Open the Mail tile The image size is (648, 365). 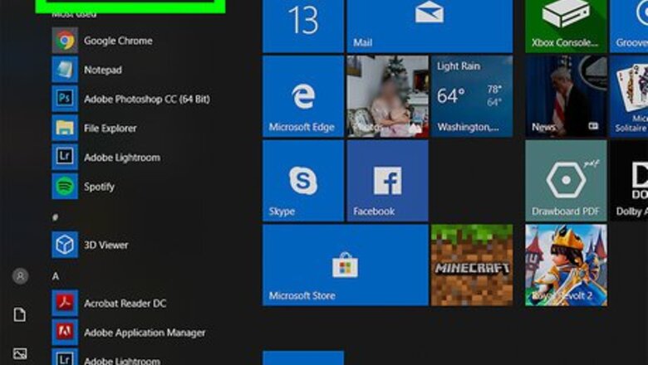pyautogui.click(x=430, y=26)
